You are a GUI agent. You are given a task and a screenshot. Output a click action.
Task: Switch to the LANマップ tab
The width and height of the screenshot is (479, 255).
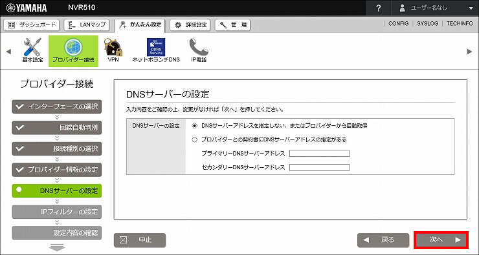87,25
